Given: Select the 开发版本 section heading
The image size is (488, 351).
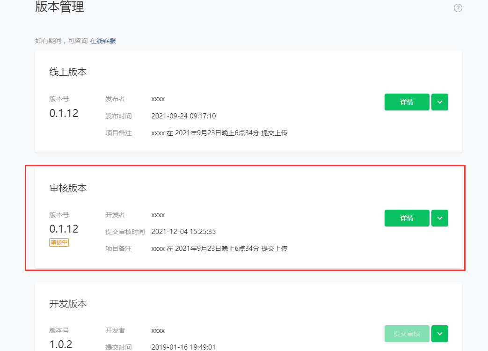Looking at the screenshot, I should click(68, 304).
